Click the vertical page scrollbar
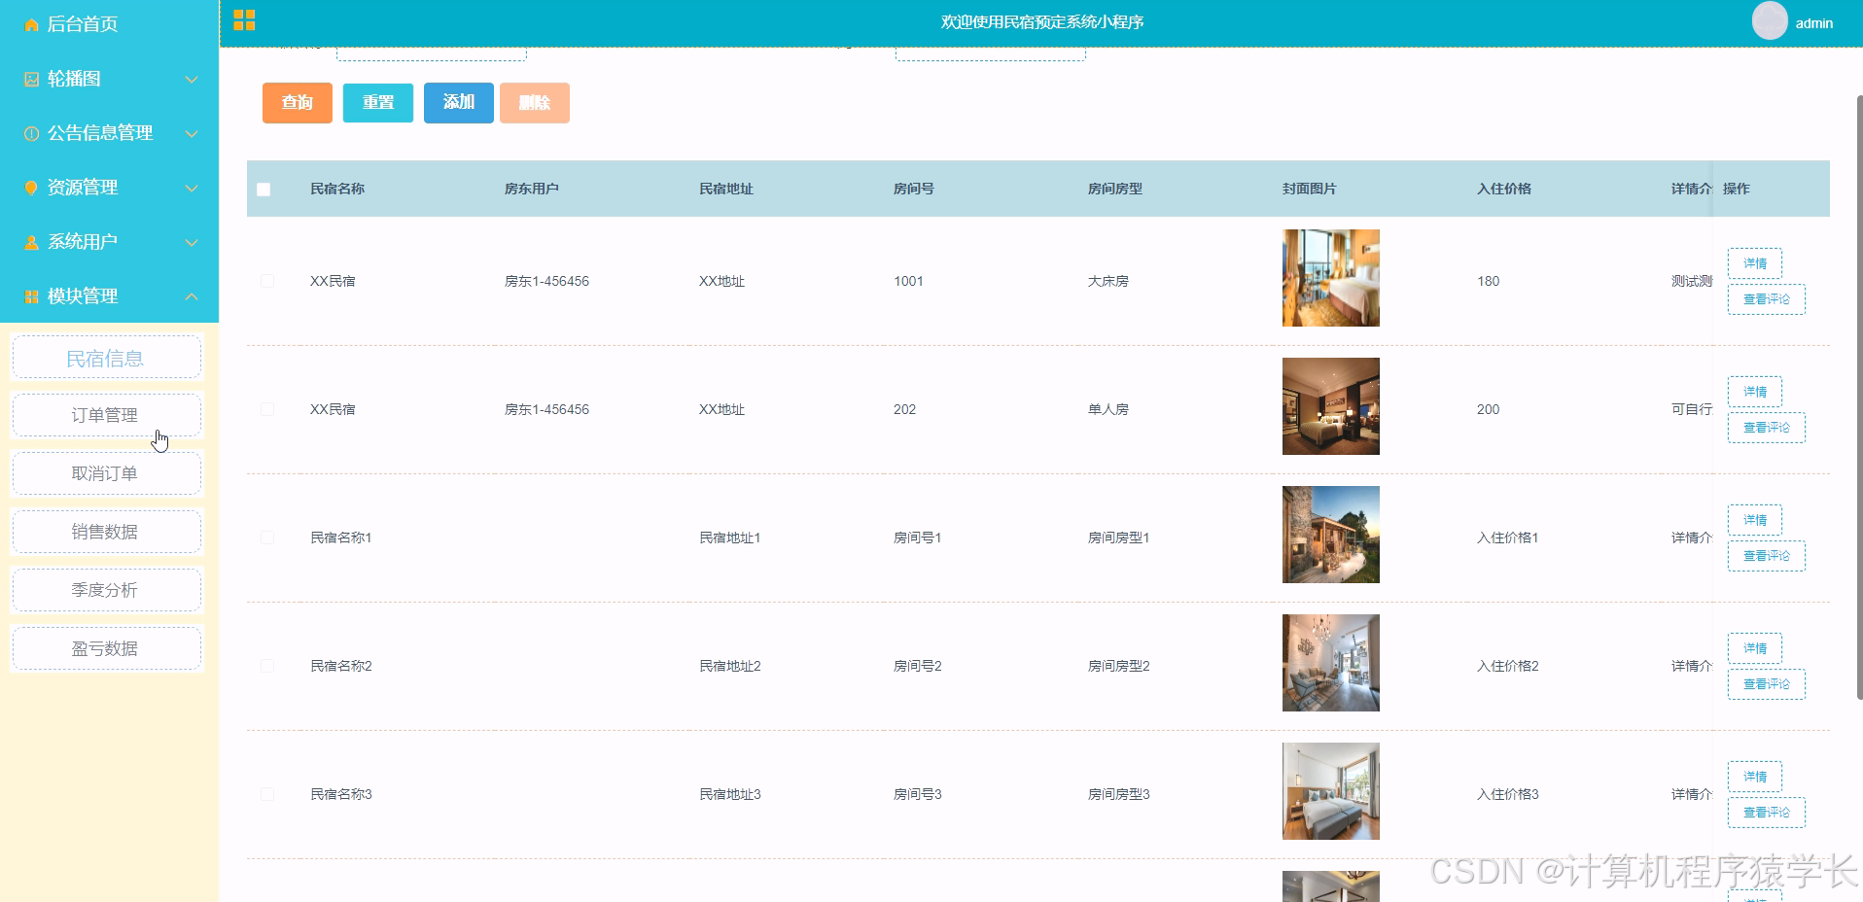Image resolution: width=1863 pixels, height=902 pixels. [1859, 397]
